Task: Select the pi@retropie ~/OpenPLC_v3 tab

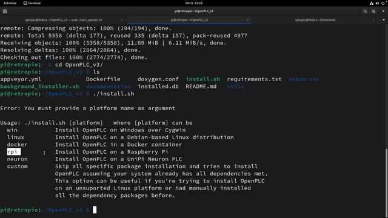Action: [189, 20]
